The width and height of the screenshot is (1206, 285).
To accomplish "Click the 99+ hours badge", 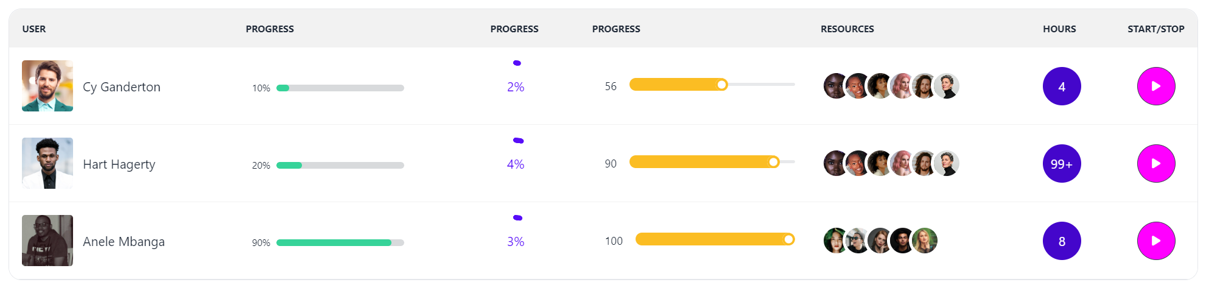I will [x=1062, y=164].
